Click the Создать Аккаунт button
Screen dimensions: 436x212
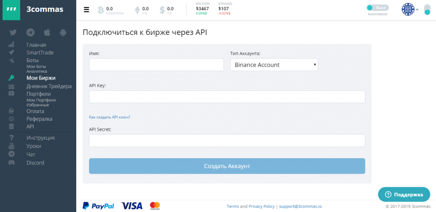[x=227, y=166]
